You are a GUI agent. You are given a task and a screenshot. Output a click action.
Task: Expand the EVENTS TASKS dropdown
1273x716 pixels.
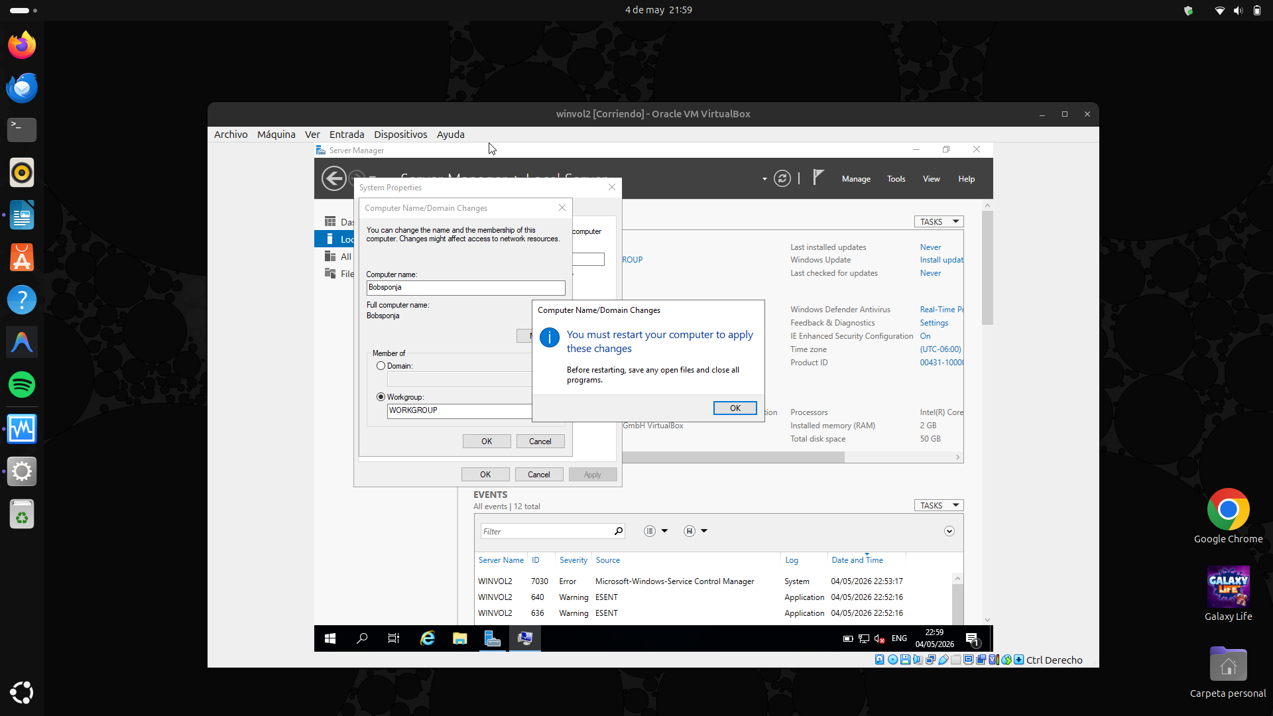939,505
